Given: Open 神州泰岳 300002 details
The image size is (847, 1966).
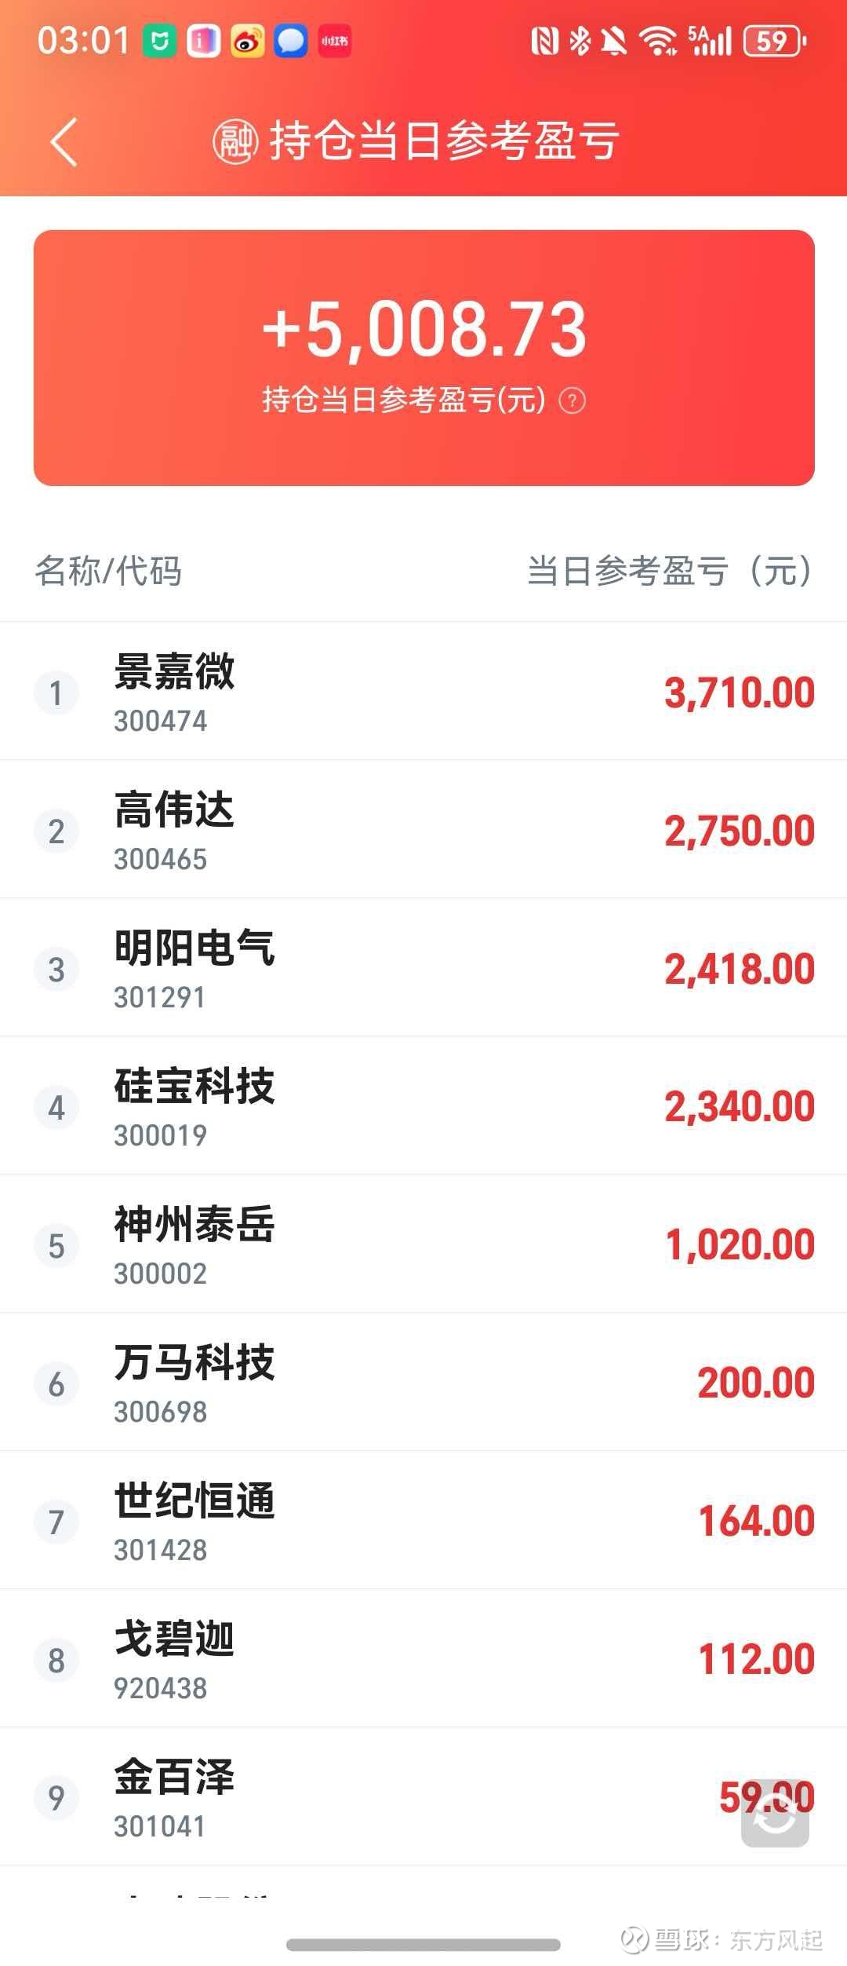Looking at the screenshot, I should 423,1244.
